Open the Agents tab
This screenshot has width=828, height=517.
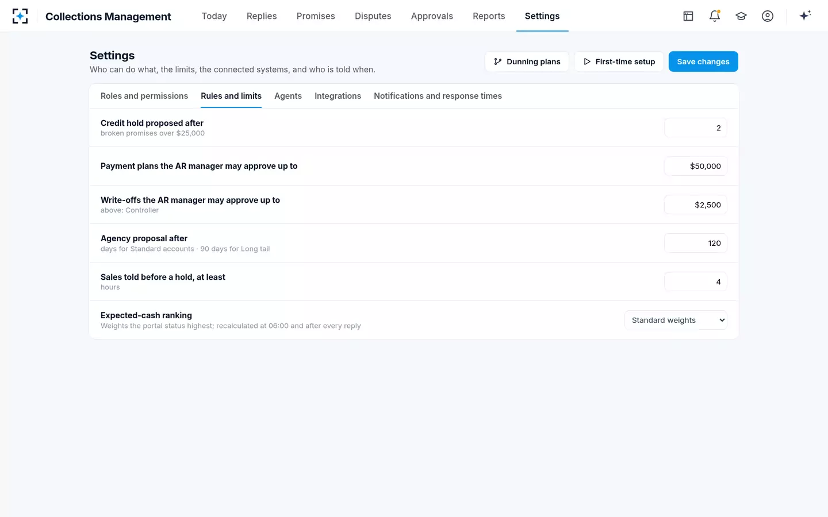288,96
